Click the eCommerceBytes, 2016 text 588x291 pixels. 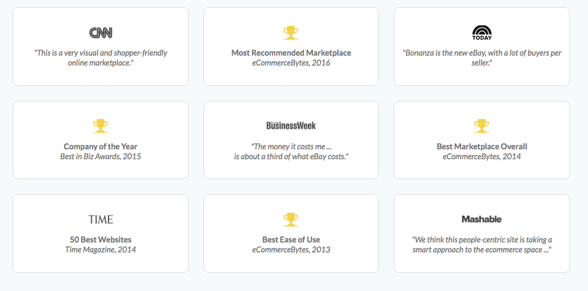(x=291, y=63)
